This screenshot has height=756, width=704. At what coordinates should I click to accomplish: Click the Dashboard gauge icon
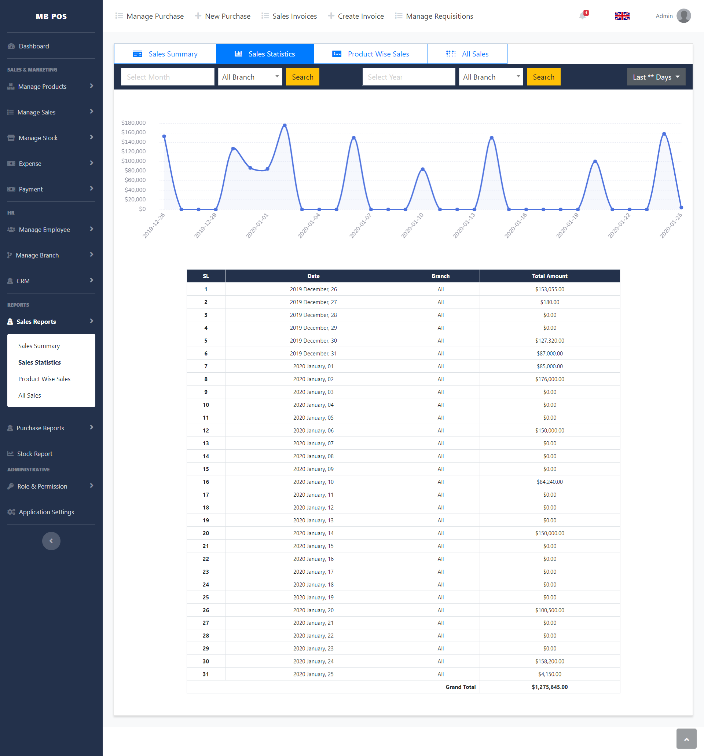[x=11, y=46]
